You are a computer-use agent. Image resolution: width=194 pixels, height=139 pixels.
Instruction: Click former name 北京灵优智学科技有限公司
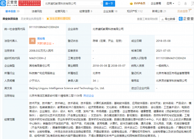pyautogui.click(x=172, y=81)
